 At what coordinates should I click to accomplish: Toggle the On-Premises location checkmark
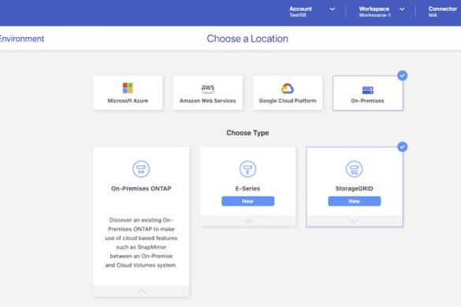[x=402, y=76]
